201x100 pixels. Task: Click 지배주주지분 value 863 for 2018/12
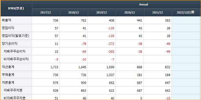(84, 90)
